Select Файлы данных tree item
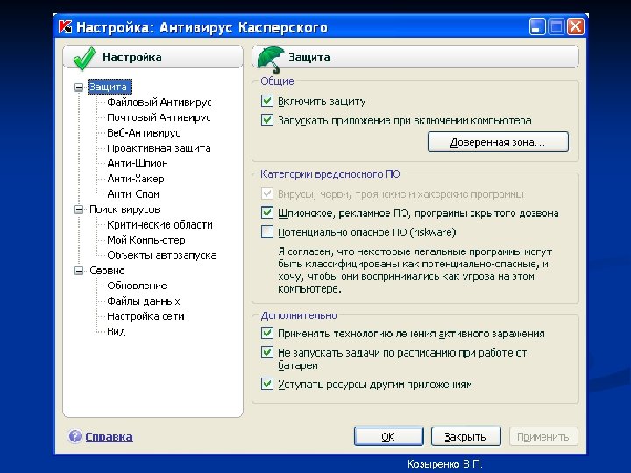Viewport: 631px width, 473px height. (144, 300)
